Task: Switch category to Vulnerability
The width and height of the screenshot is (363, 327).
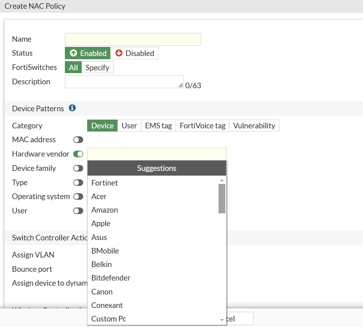Action: click(x=254, y=126)
